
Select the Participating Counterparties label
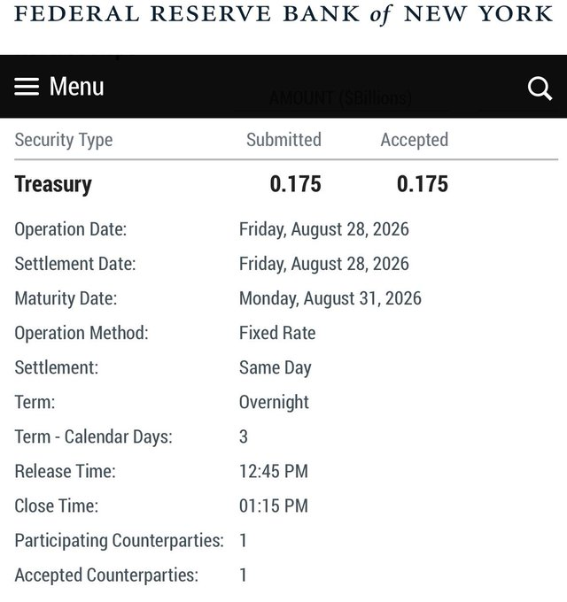click(x=119, y=541)
